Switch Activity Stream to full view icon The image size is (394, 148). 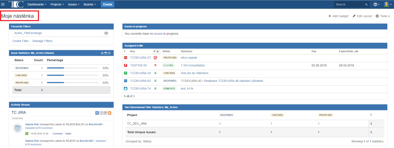pos(97,113)
